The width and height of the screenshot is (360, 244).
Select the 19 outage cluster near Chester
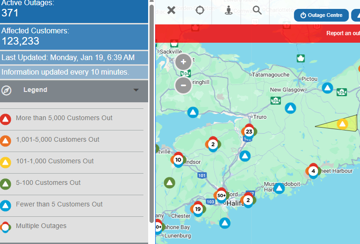click(x=198, y=209)
